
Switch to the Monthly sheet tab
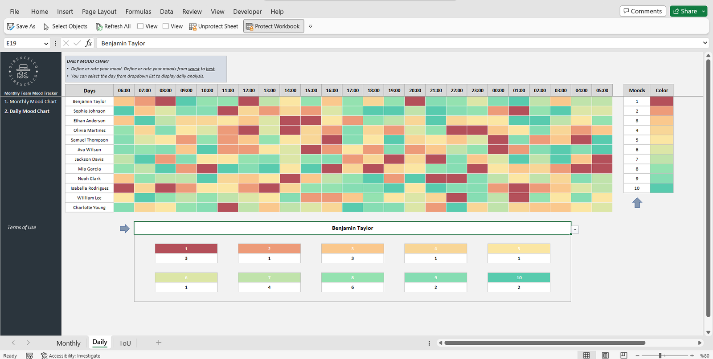pyautogui.click(x=68, y=343)
